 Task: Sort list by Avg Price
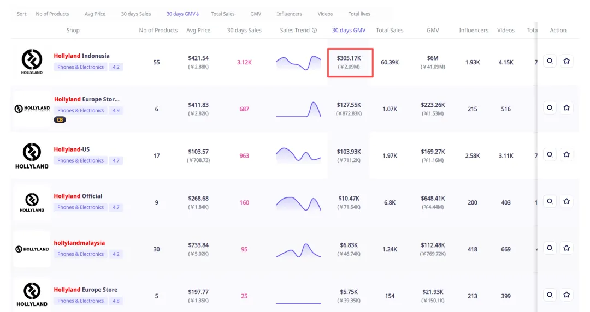(x=95, y=14)
